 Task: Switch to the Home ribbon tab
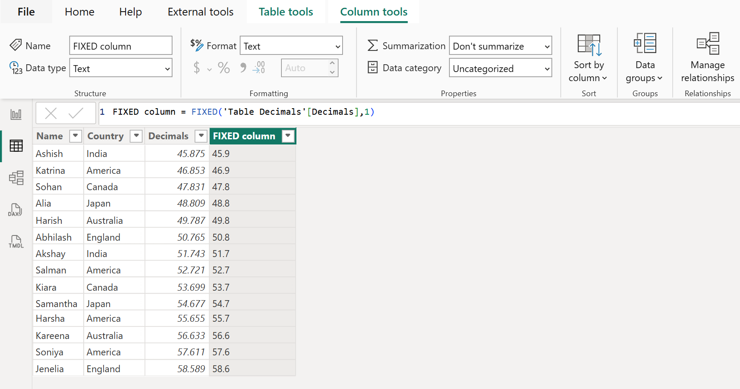coord(79,12)
